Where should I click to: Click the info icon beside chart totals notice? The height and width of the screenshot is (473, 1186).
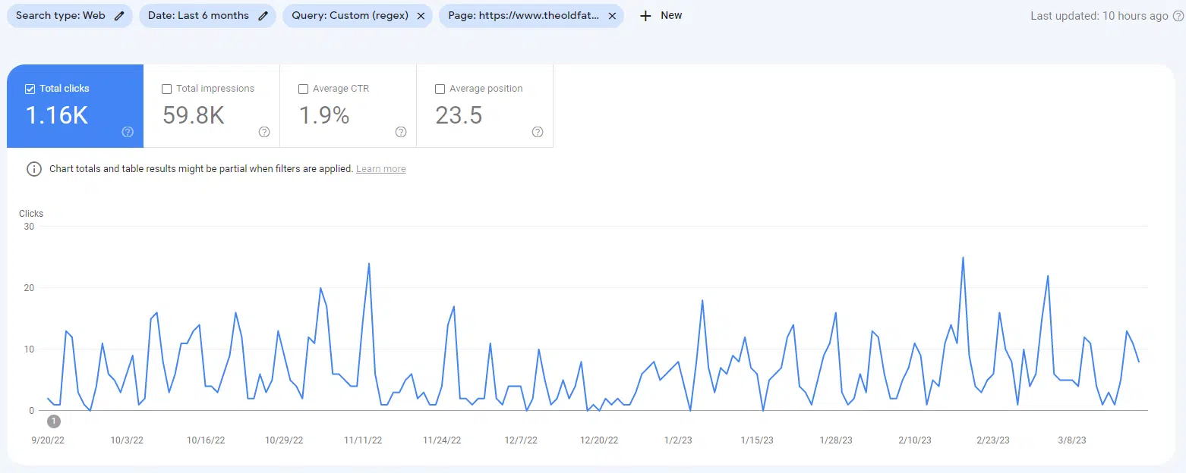click(x=34, y=169)
